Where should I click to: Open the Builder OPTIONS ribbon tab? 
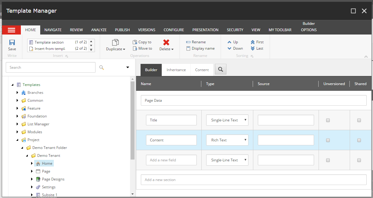[x=309, y=30]
